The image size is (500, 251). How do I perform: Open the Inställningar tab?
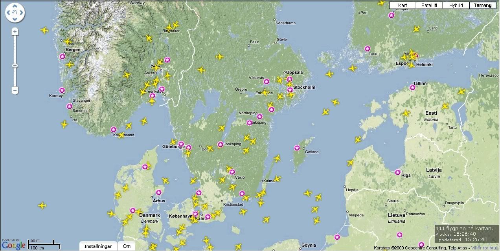(x=98, y=246)
